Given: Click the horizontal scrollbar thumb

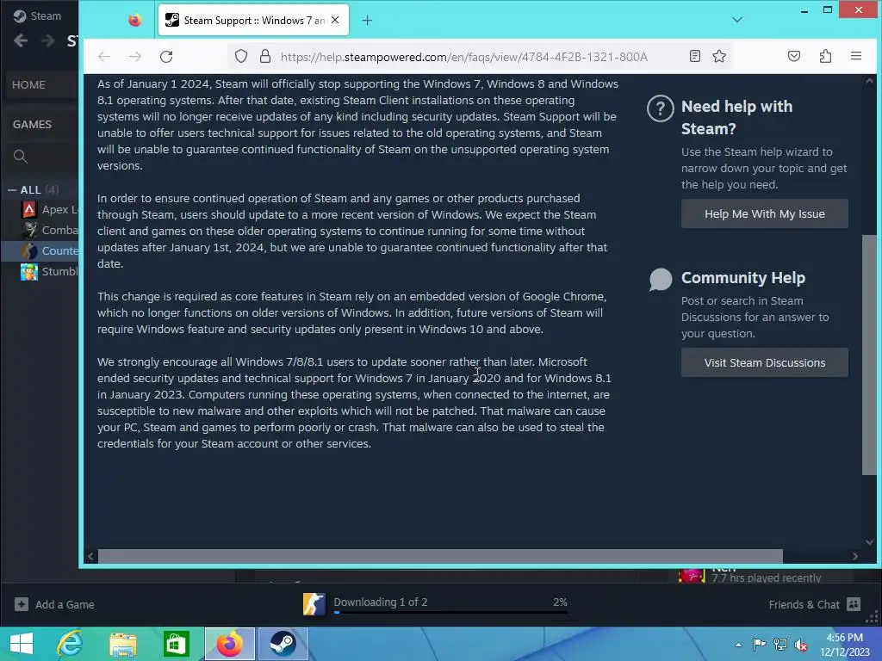Looking at the screenshot, I should 440,556.
